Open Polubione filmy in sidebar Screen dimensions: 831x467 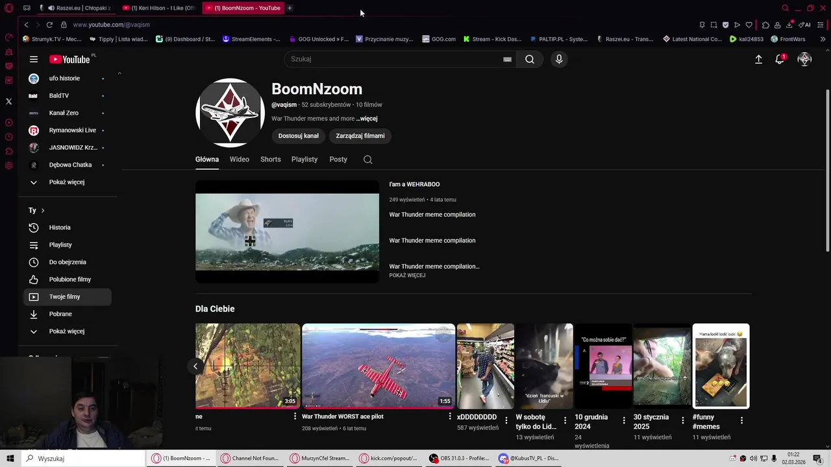68,280
